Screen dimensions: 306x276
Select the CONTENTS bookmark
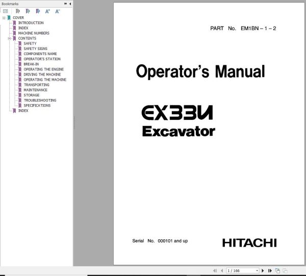tap(27, 38)
